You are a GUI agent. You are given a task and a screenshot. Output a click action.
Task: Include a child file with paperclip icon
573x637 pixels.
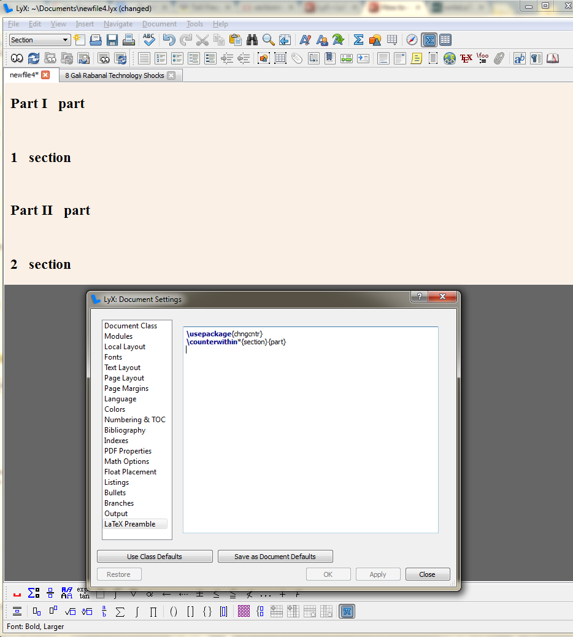point(499,58)
